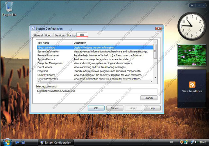Screen dimensions: 209x146
Task: Click the taskbar clock showing 10:45
Action: 203,142
